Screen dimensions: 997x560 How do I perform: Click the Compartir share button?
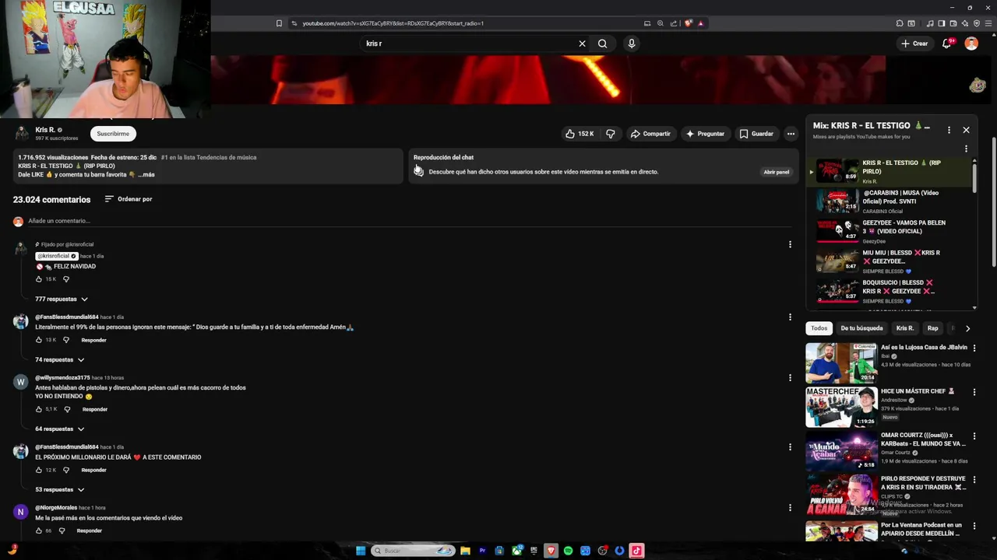[x=650, y=134]
